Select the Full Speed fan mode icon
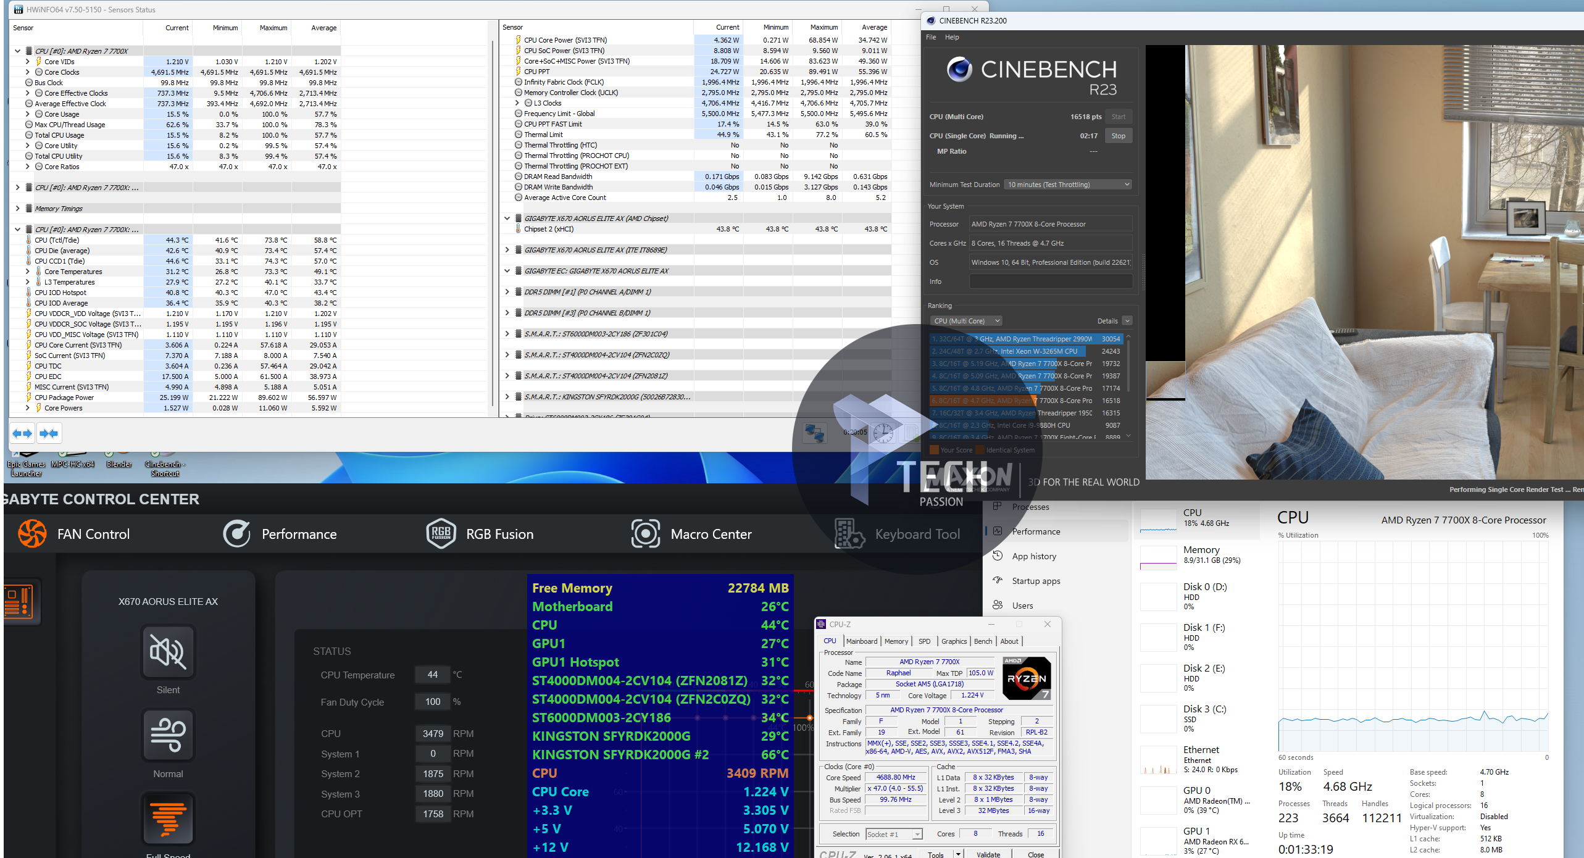 168,819
